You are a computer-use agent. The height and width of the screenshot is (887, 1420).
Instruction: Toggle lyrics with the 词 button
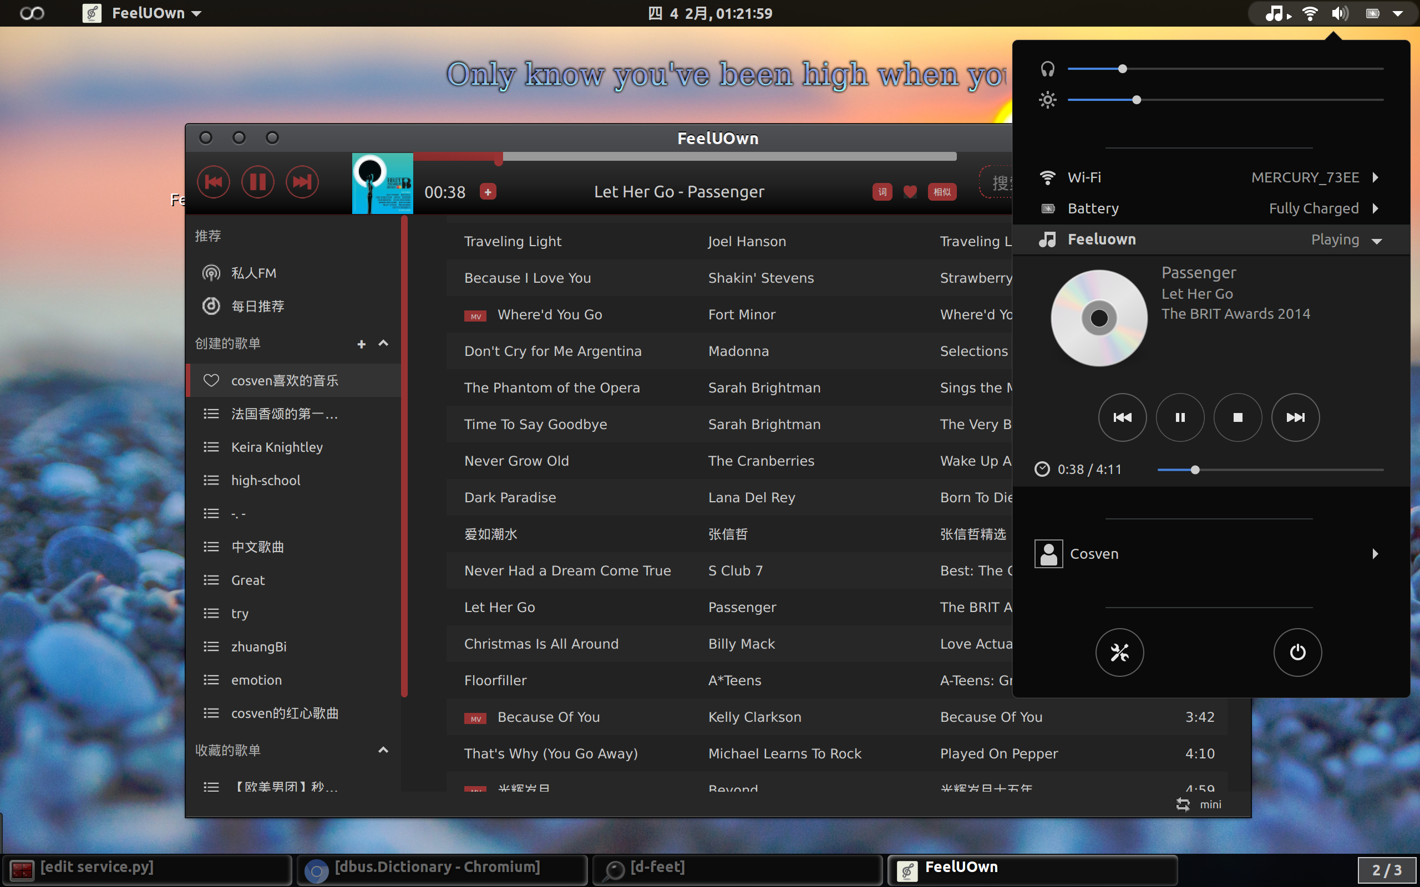pos(882,192)
